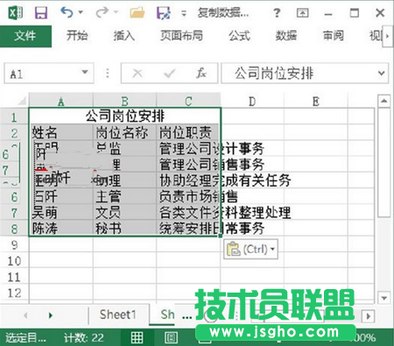
Task: Click the cell containing 陈涛
Action: tap(60, 229)
